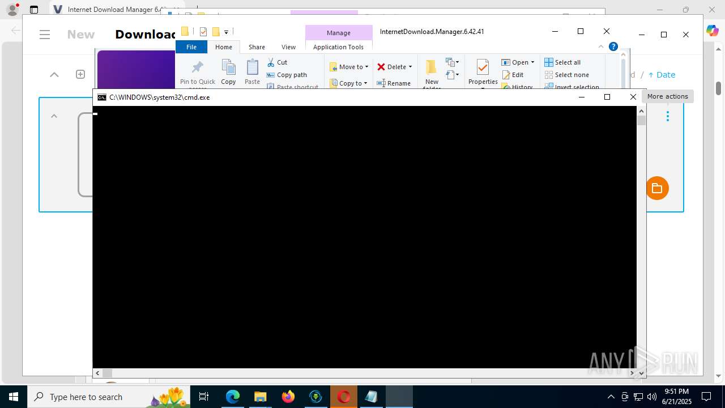Click the New button in Downloads
725x408 pixels.
pos(81,35)
